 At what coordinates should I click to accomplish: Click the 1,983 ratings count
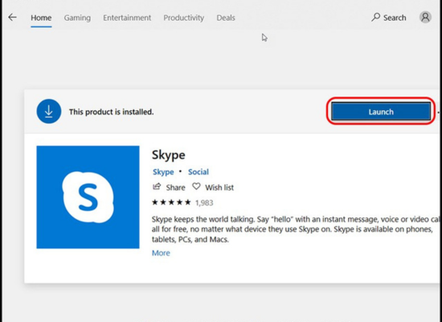(204, 203)
